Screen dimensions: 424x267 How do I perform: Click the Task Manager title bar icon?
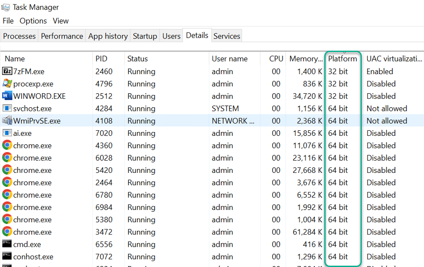coord(6,7)
